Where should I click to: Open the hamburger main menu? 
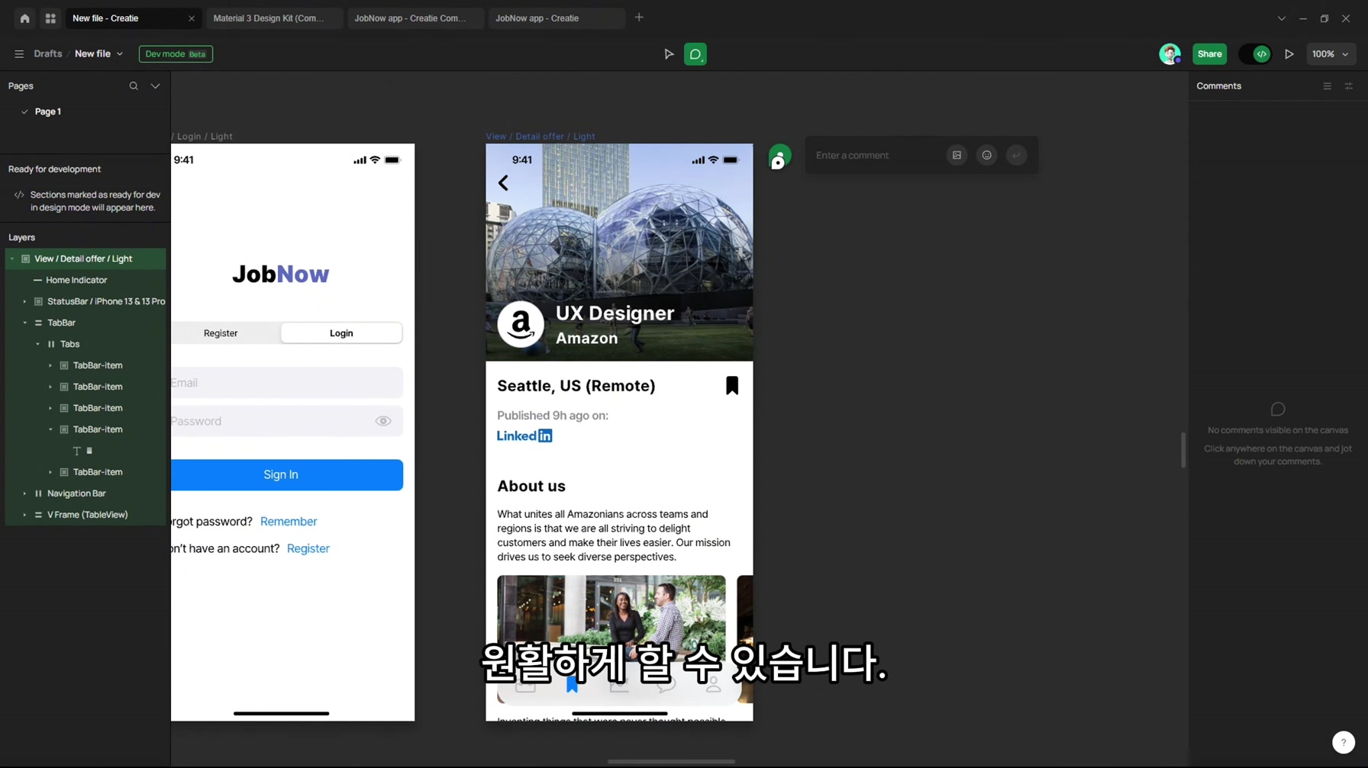point(19,54)
